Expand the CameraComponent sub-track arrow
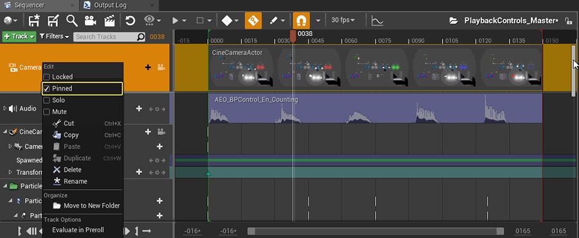 tap(10, 147)
